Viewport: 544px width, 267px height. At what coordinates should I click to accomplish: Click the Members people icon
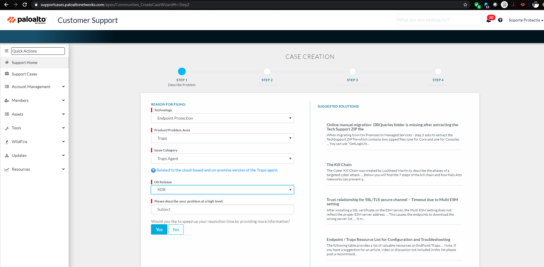coord(7,100)
